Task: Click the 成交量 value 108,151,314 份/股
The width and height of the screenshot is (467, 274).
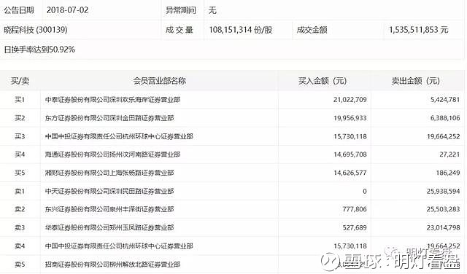Action: tap(241, 30)
